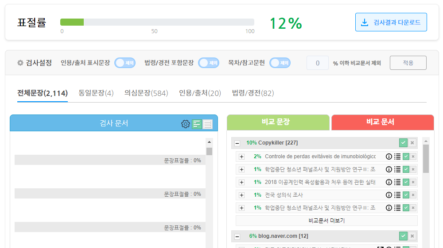Switch to the green highlighted-sentence view icon
Screen dimensions: 443x248
click(x=197, y=124)
